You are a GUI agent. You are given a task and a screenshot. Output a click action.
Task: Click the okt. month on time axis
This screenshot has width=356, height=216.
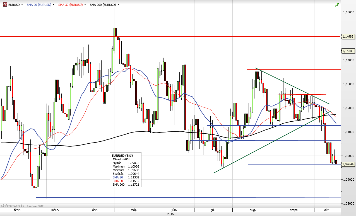click(x=327, y=210)
